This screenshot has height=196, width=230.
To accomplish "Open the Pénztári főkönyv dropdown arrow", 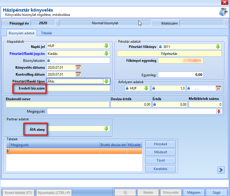I will (x=218, y=46).
